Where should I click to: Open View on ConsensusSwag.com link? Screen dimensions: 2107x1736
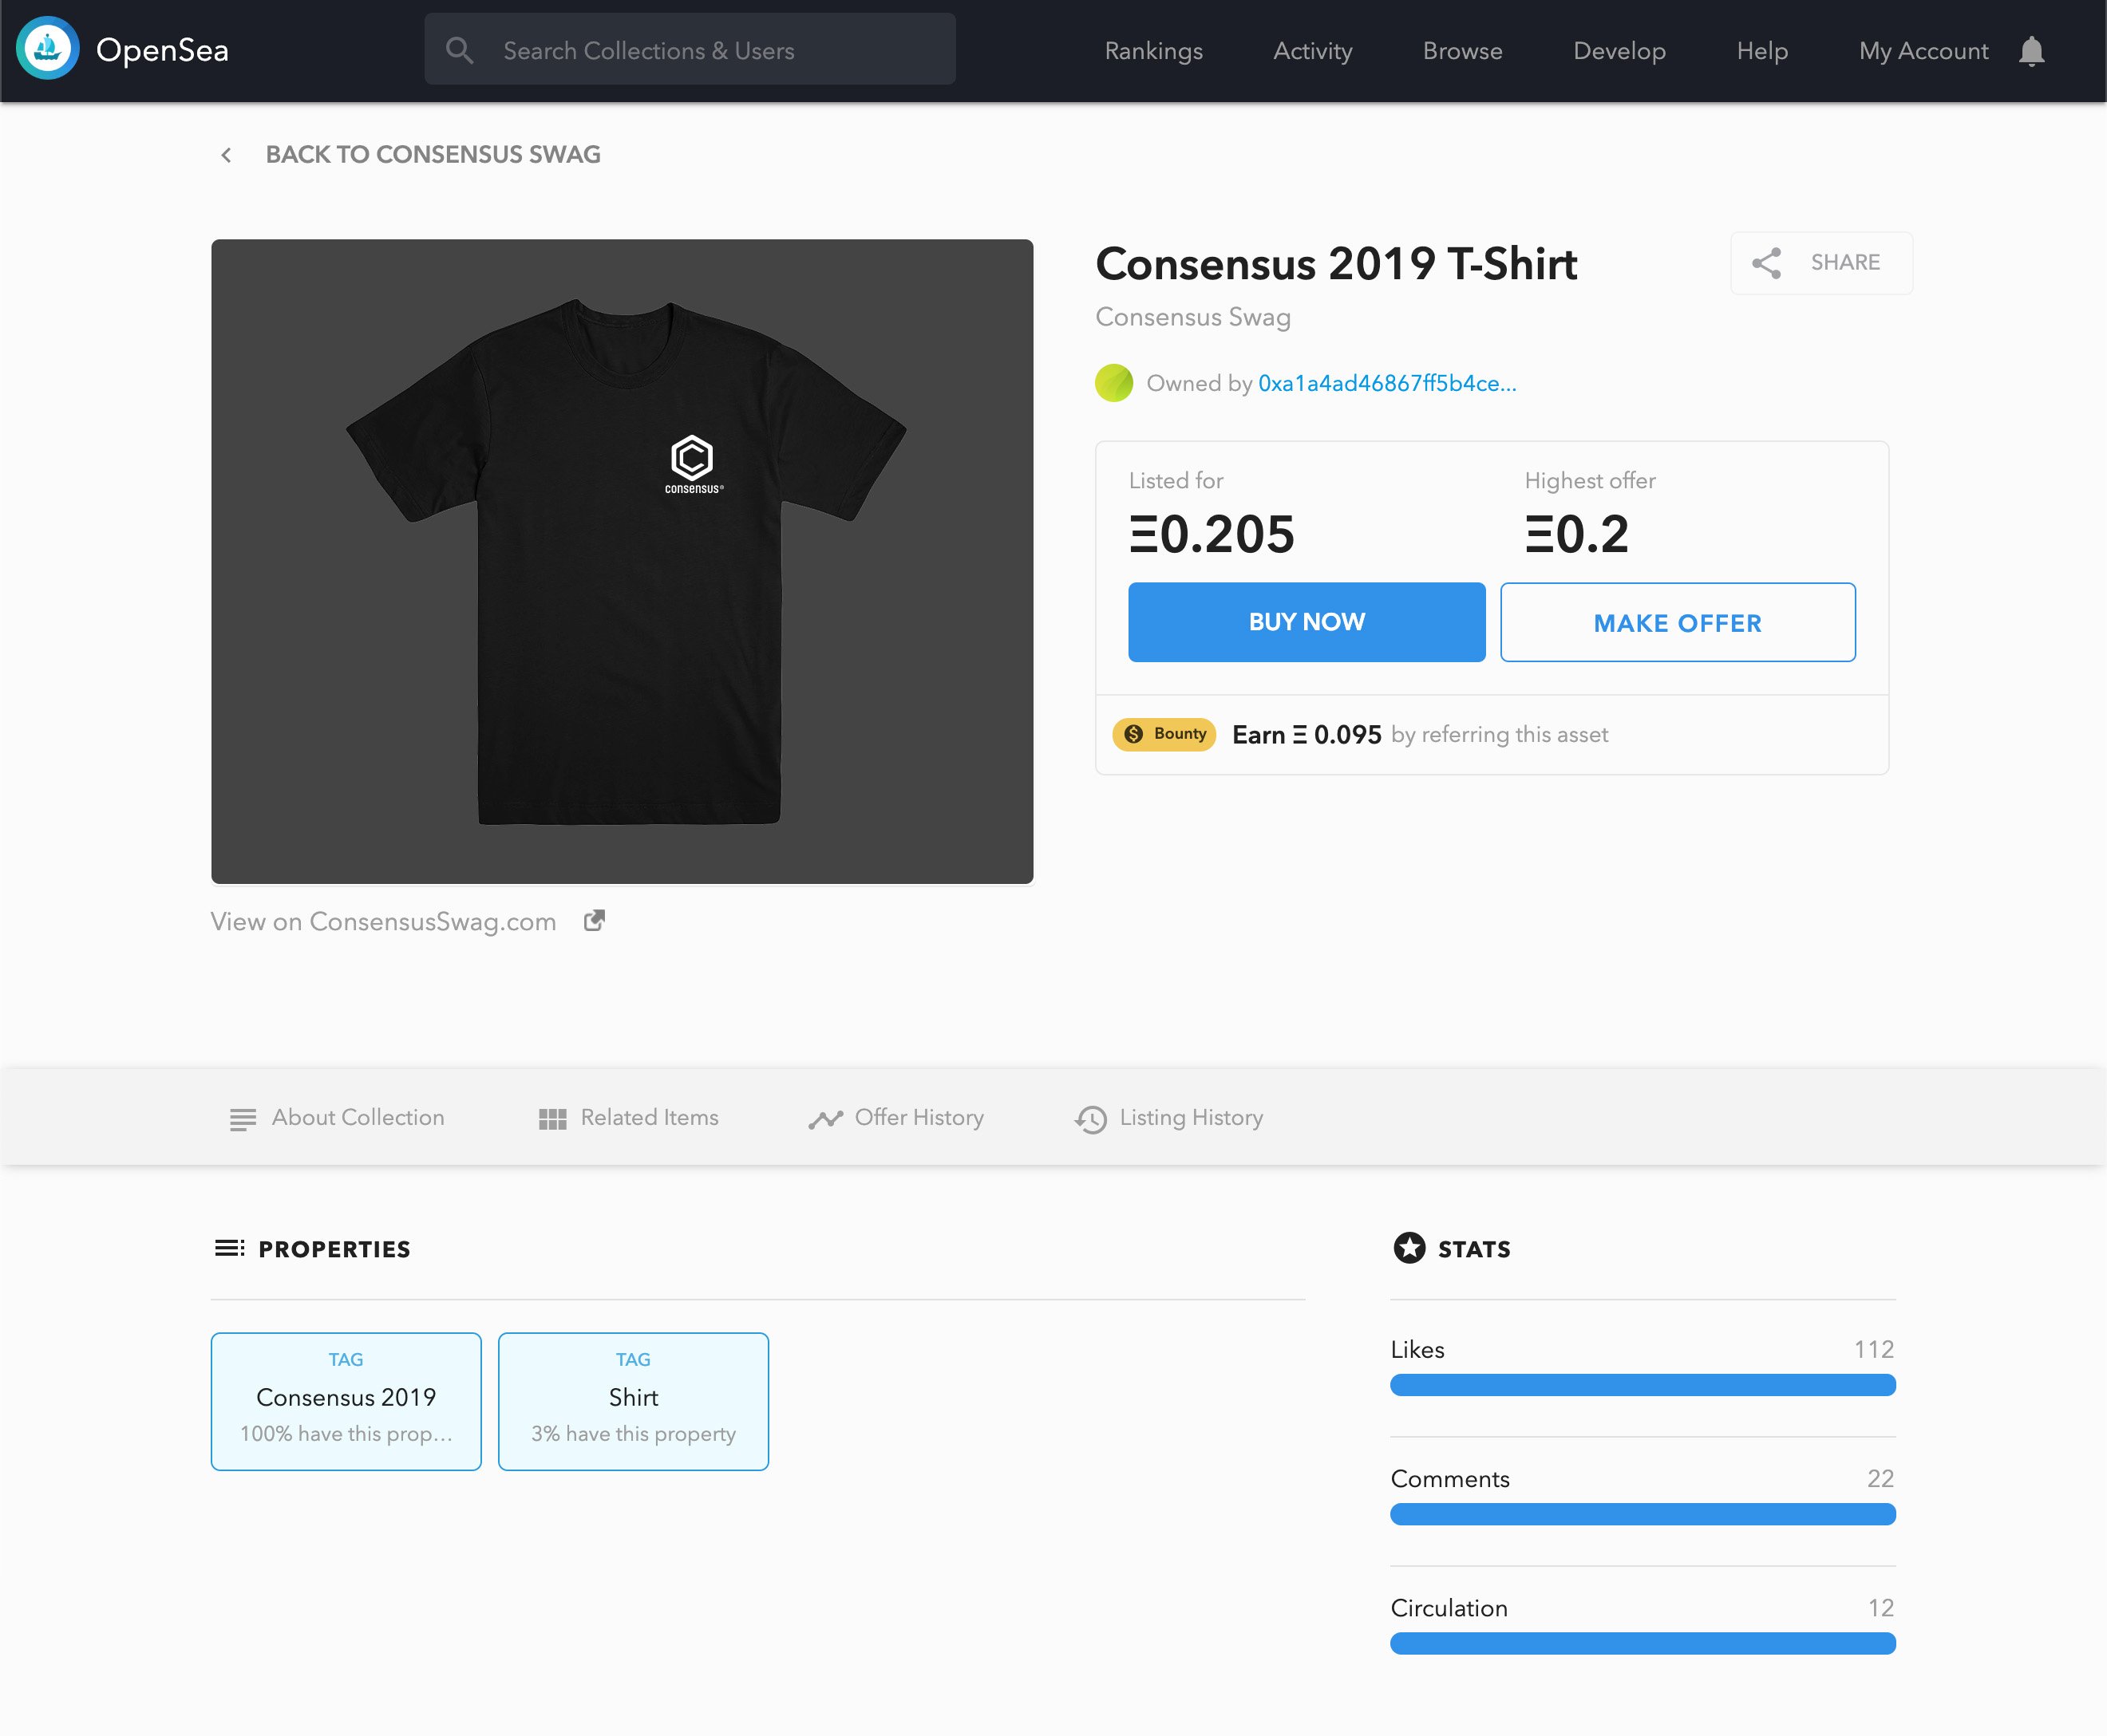383,921
